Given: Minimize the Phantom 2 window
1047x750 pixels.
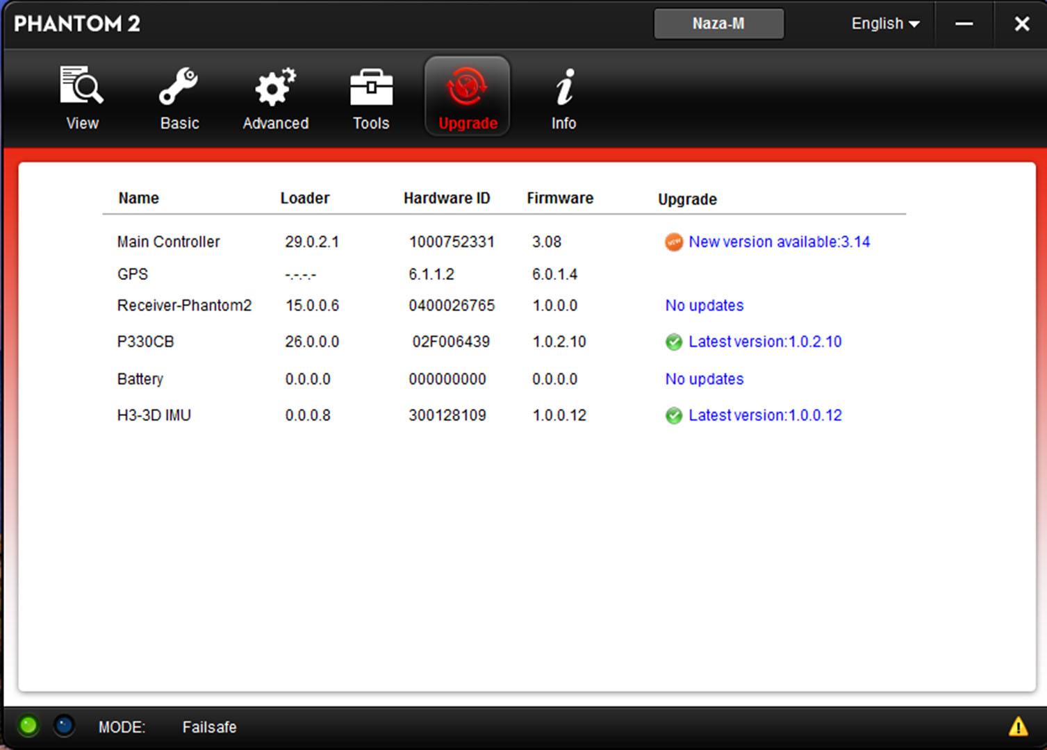Looking at the screenshot, I should coord(964,24).
